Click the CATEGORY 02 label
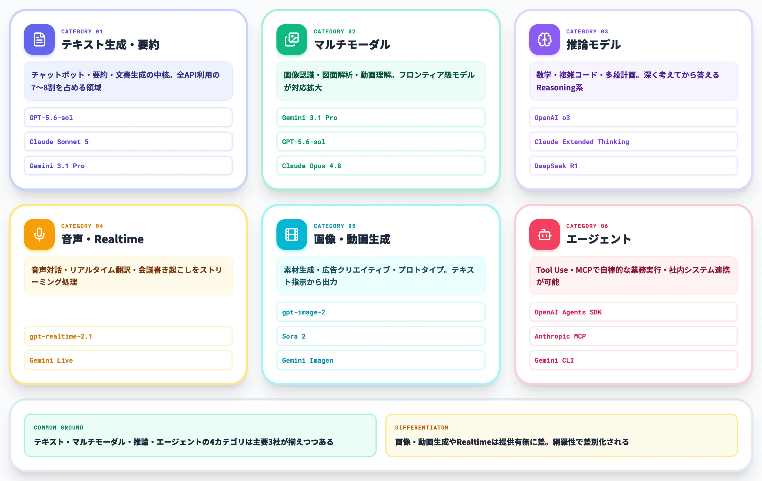This screenshot has height=481, width=762. [x=334, y=31]
